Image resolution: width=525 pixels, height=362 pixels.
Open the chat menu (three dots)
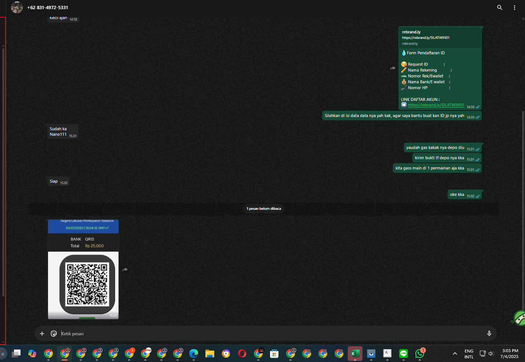(514, 7)
